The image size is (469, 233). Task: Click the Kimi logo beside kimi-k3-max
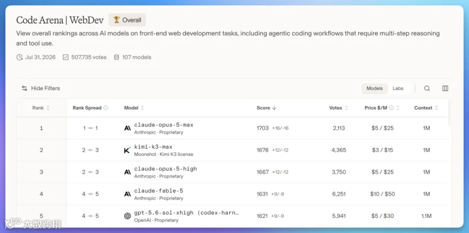coord(128,150)
